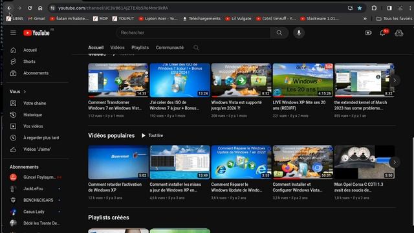The width and height of the screenshot is (414, 233).
Task: Open the YOUPUT bookmark
Action: 124,19
